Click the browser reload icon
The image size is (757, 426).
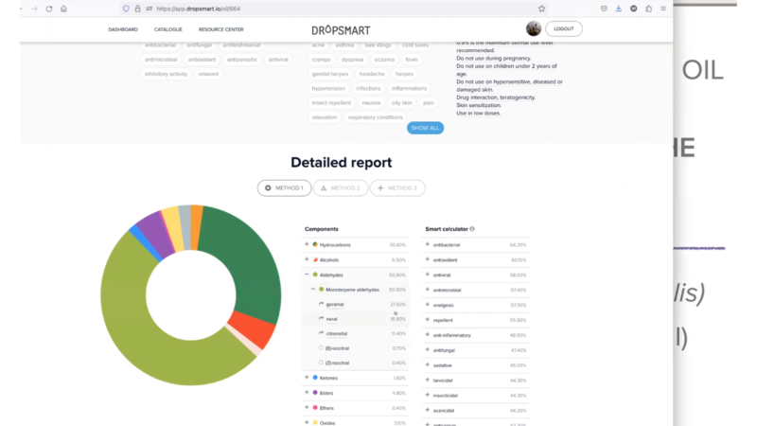(x=50, y=9)
